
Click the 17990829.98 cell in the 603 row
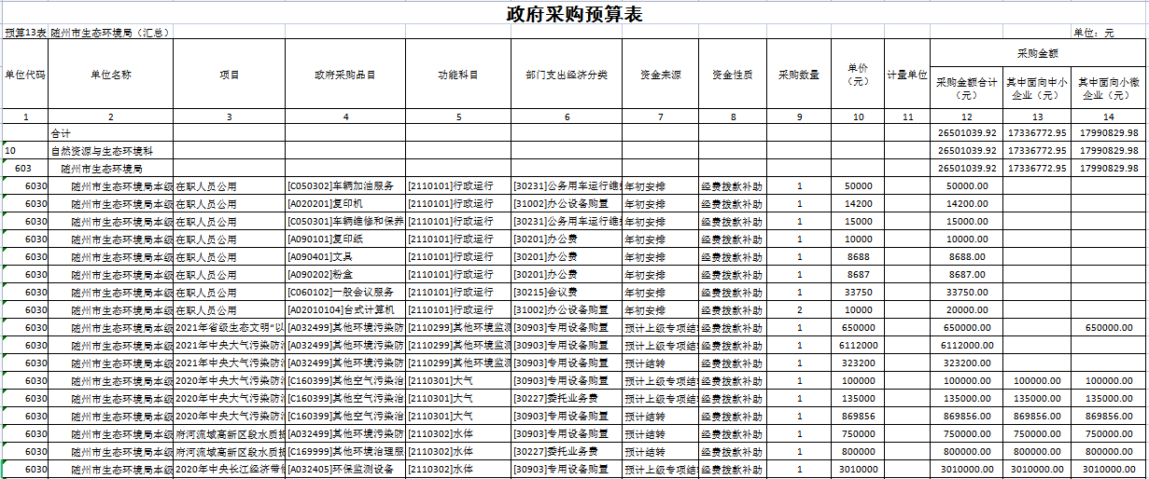tap(1108, 169)
